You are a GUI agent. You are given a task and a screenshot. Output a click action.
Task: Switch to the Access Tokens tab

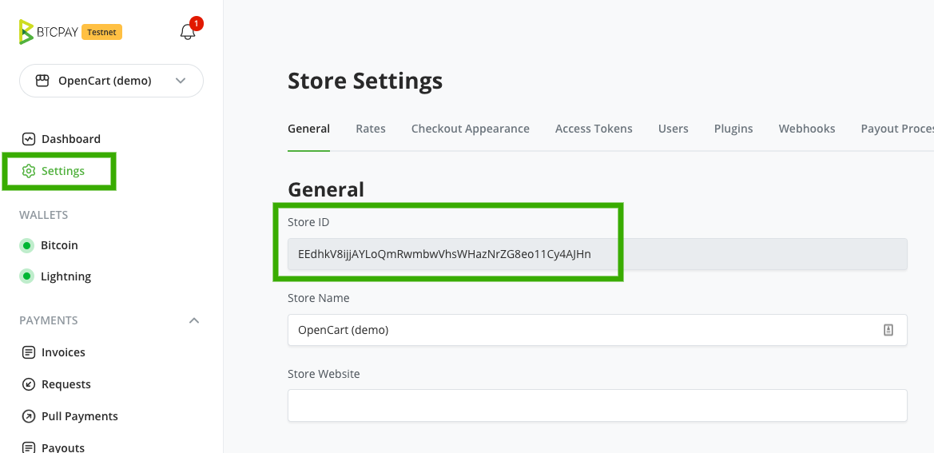[x=594, y=129]
